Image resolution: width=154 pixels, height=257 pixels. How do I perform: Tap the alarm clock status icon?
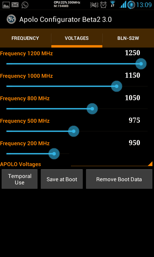pos(103,5)
